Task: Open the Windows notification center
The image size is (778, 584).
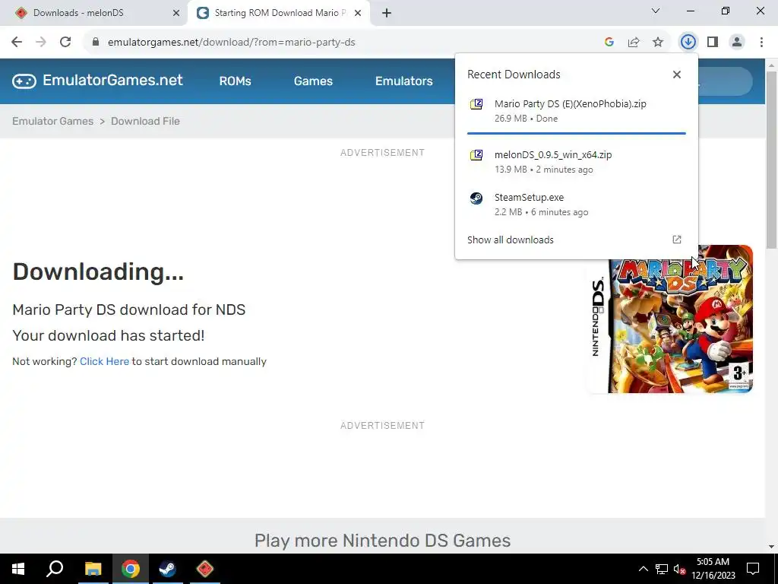Action: [753, 569]
